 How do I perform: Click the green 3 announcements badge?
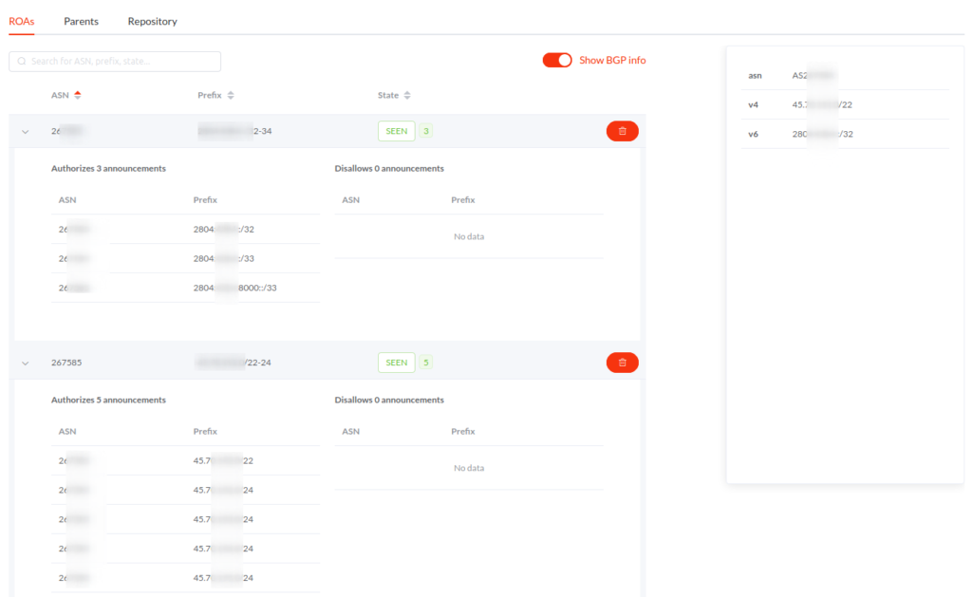click(425, 130)
